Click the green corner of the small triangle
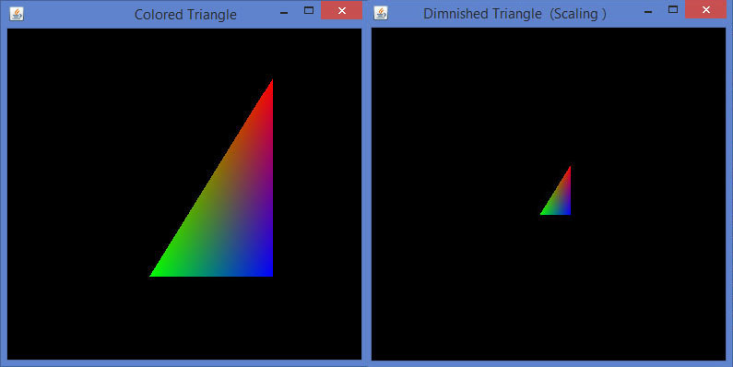This screenshot has height=367, width=733. pyautogui.click(x=543, y=213)
